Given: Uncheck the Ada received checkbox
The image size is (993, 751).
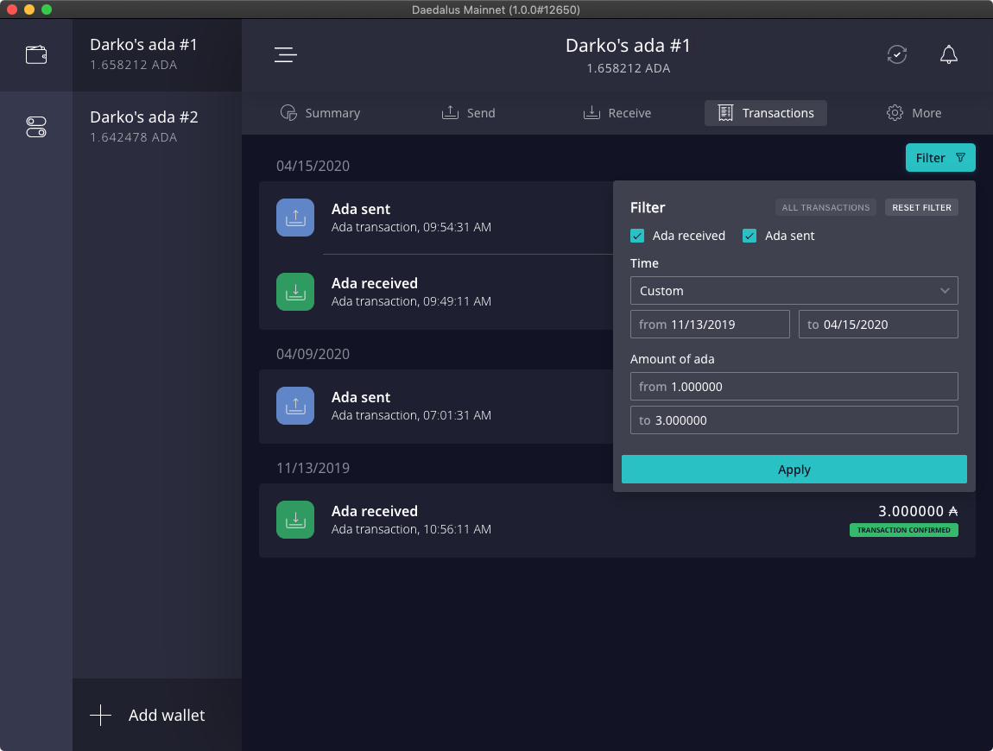Looking at the screenshot, I should [637, 236].
